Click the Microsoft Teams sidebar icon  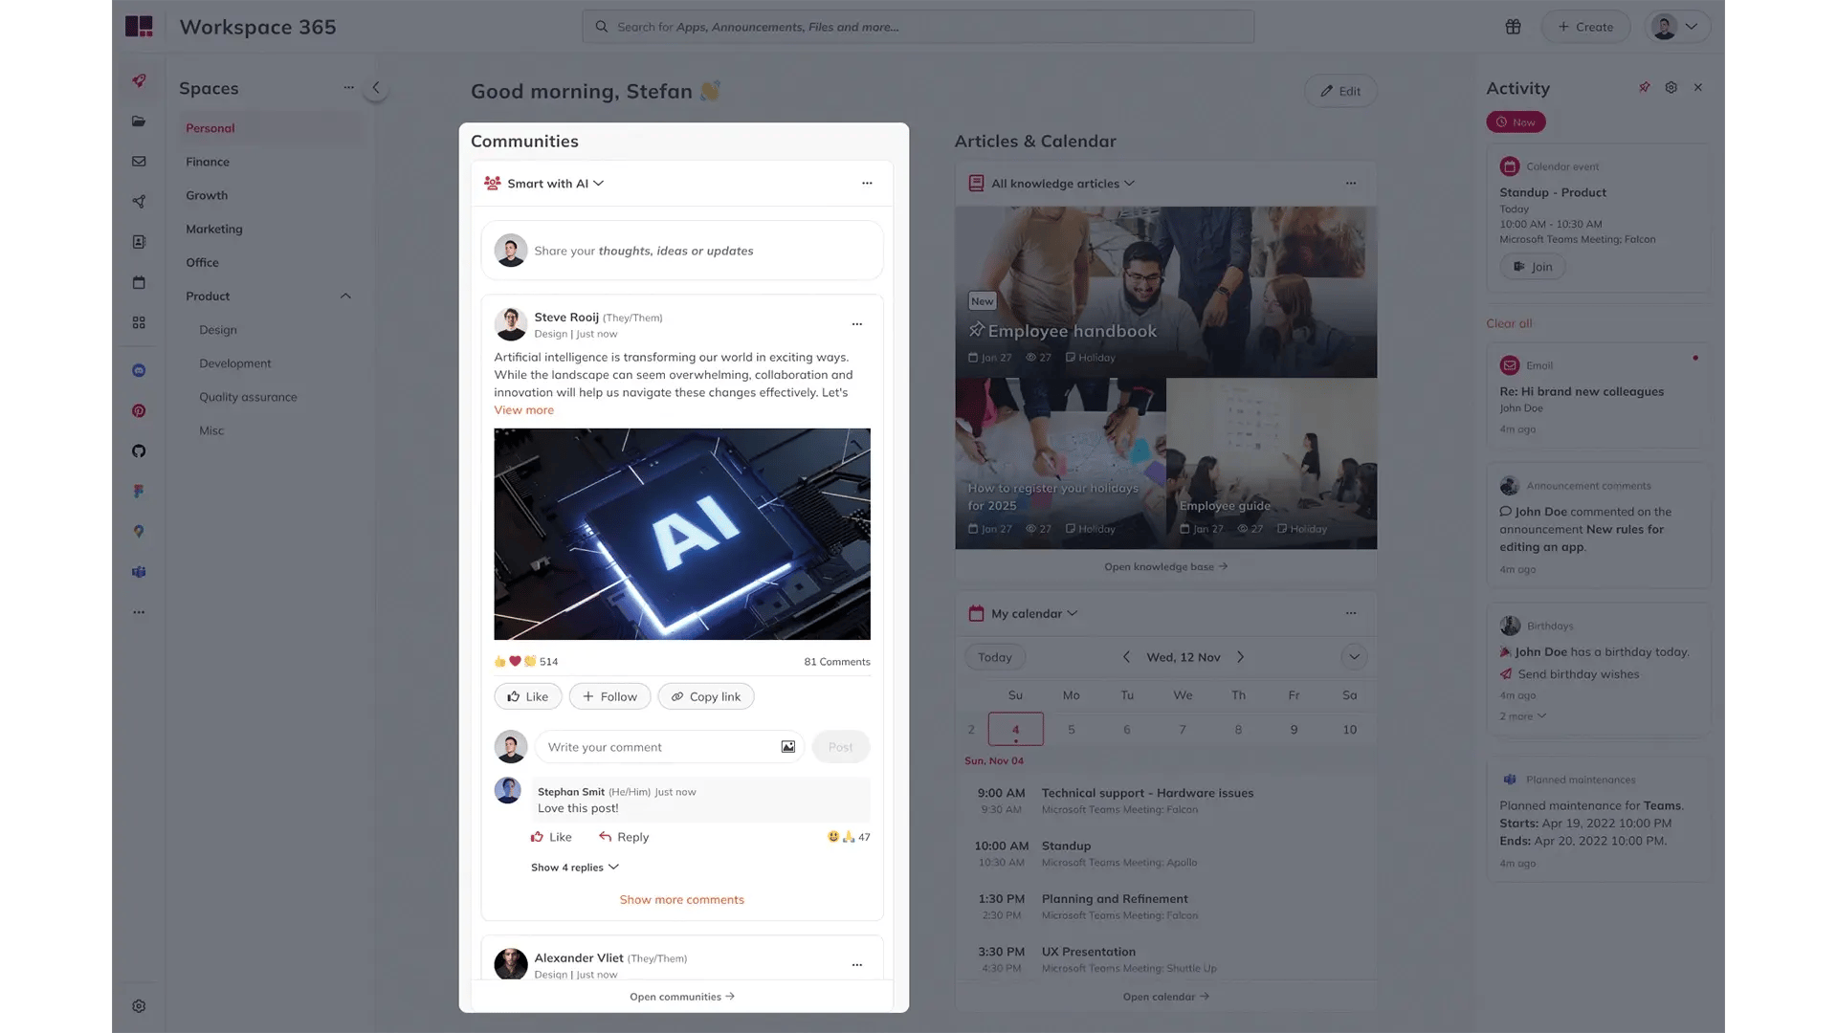(x=139, y=572)
